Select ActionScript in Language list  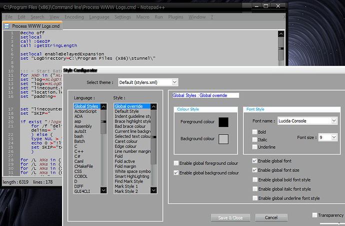click(x=85, y=111)
